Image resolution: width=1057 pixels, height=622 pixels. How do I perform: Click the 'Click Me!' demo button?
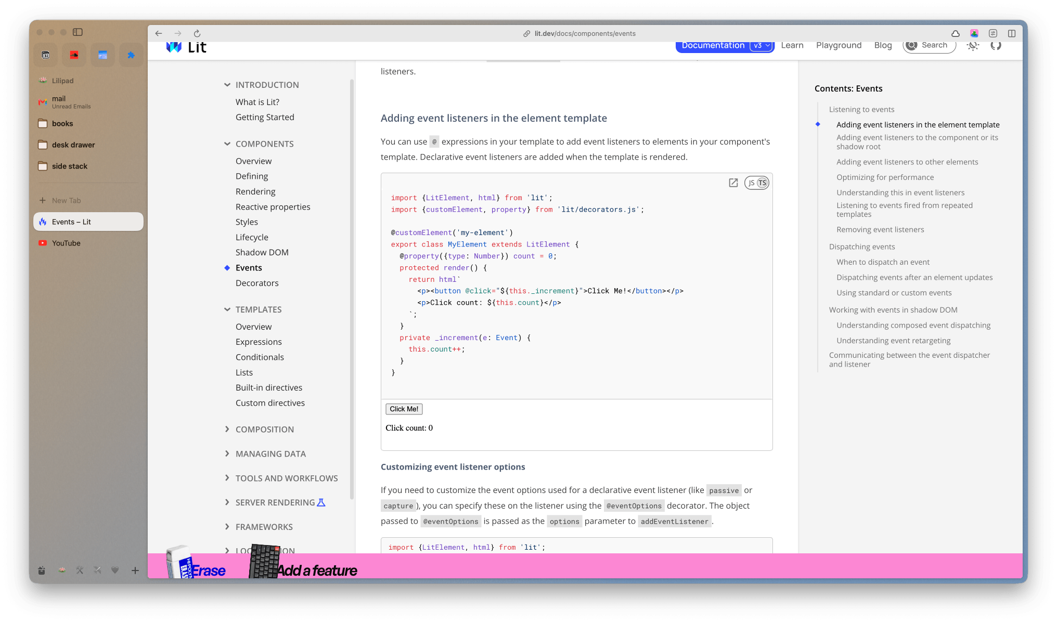[x=404, y=409]
